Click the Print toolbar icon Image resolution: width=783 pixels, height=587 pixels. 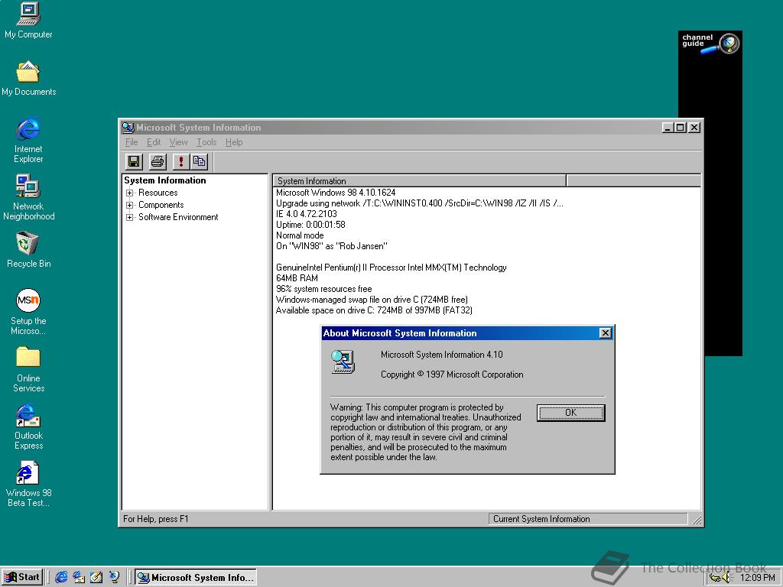point(155,161)
